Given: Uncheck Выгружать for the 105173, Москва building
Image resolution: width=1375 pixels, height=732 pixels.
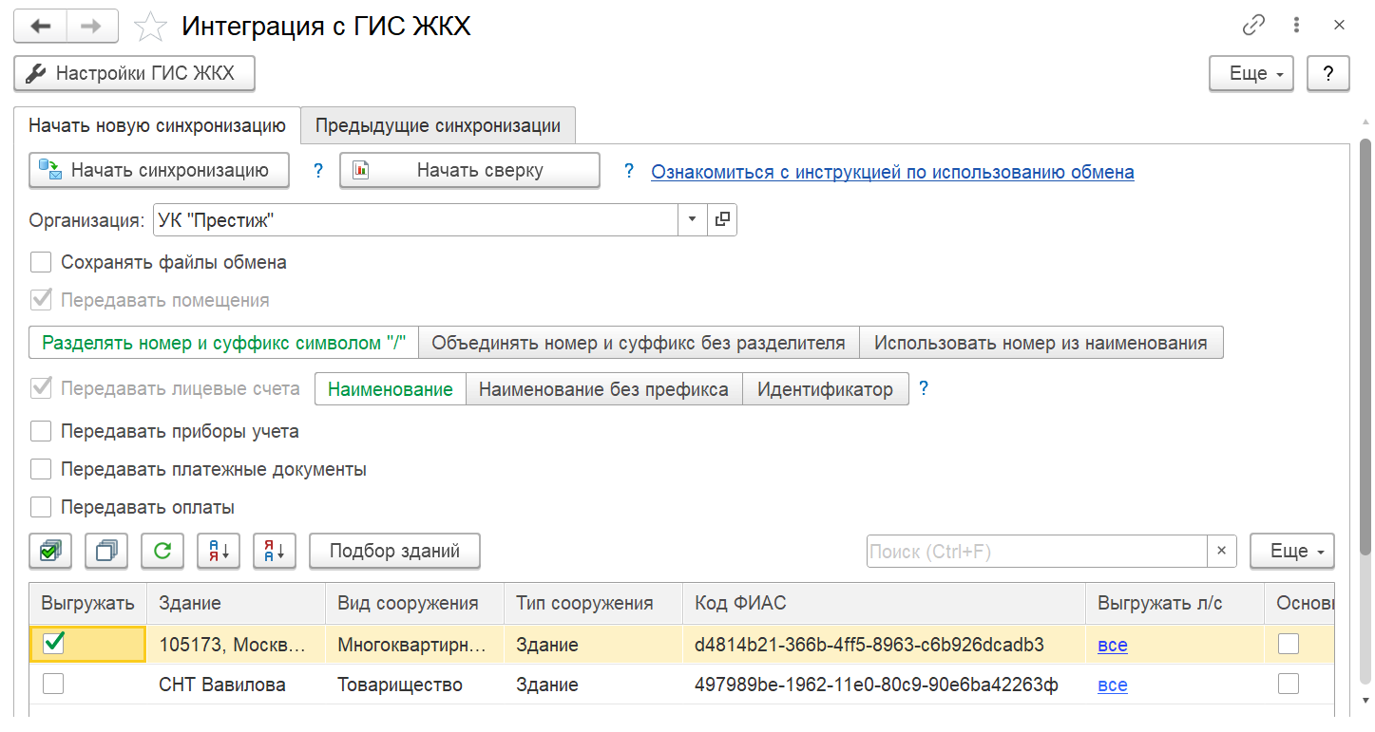Looking at the screenshot, I should (x=53, y=645).
